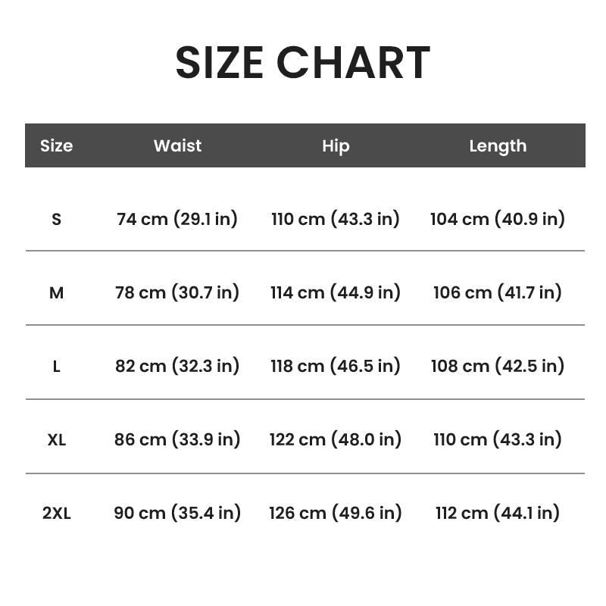This screenshot has width=606, height=606.
Task: Click the 118 cm (46.5 in) cell
Action: pos(336,366)
